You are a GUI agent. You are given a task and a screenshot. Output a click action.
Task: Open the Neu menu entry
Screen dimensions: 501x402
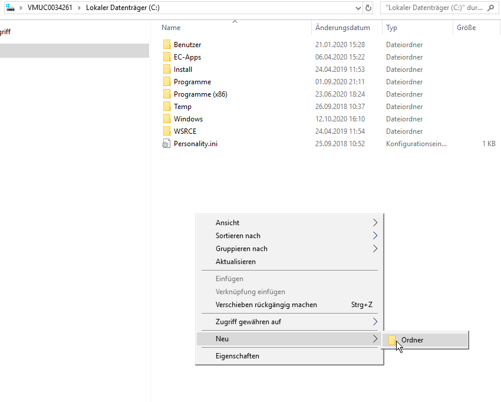tap(289, 339)
